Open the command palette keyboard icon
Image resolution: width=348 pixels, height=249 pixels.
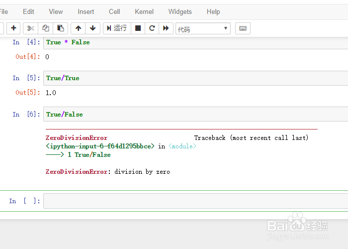tap(243, 28)
